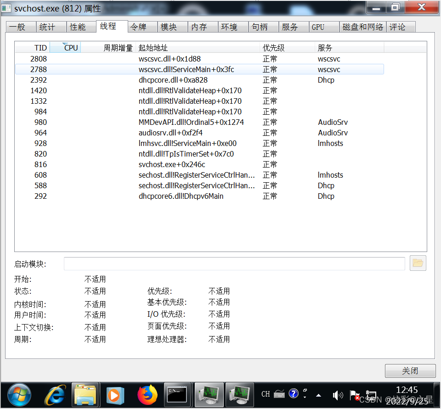The width and height of the screenshot is (441, 409).
Task: Click the Windows Start orb
Action: pyautogui.click(x=18, y=395)
